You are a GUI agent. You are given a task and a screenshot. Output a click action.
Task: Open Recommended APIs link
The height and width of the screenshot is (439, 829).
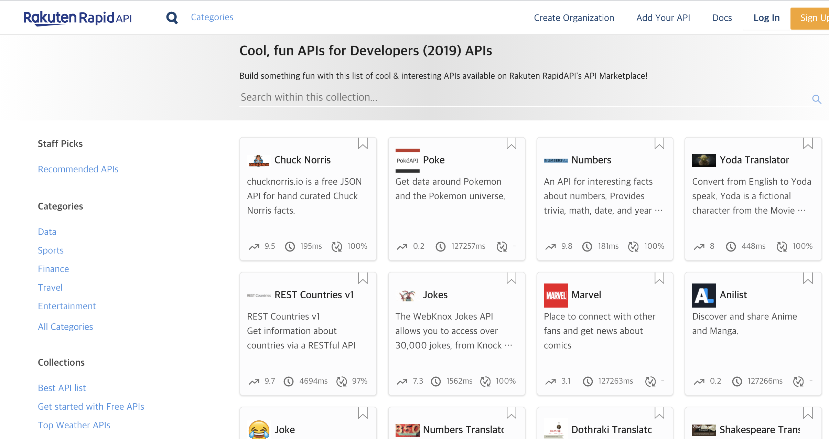(78, 169)
